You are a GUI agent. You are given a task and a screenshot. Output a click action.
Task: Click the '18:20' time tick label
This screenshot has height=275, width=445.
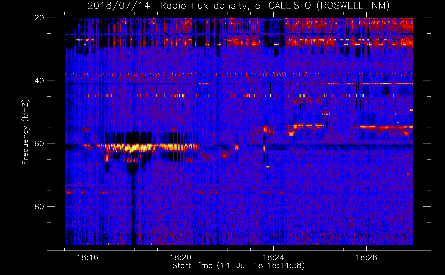coord(180,257)
